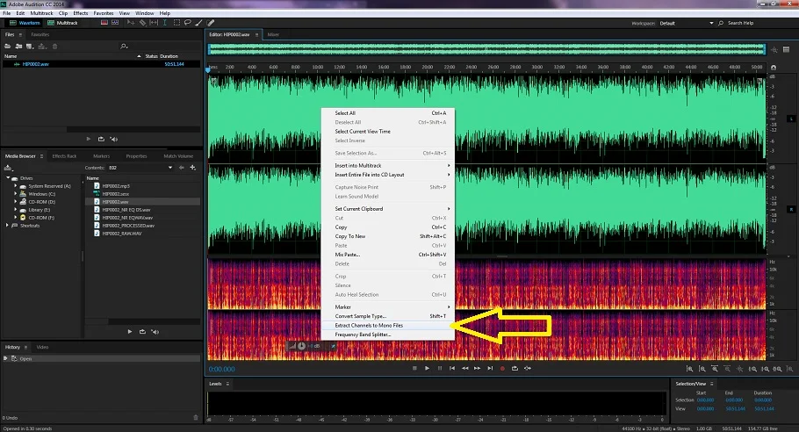Switch to the Match Volume tab
Image resolution: width=799 pixels, height=432 pixels.
(x=178, y=156)
